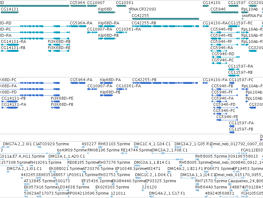Open the CG14131-RB transcript label
The width and height of the screenshot is (263, 198).
pos(13,48)
